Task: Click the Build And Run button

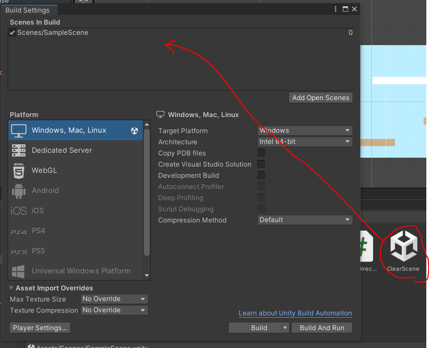Action: click(322, 328)
